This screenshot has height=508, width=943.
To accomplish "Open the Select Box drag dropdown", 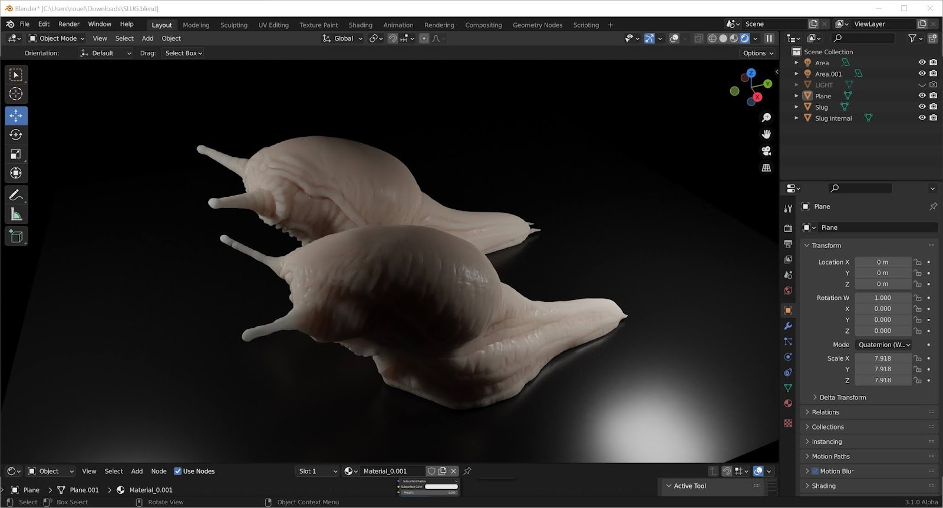I will pos(183,53).
